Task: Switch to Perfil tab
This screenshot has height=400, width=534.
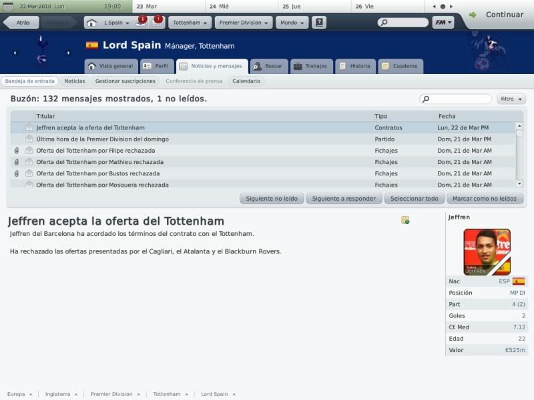Action: [157, 66]
